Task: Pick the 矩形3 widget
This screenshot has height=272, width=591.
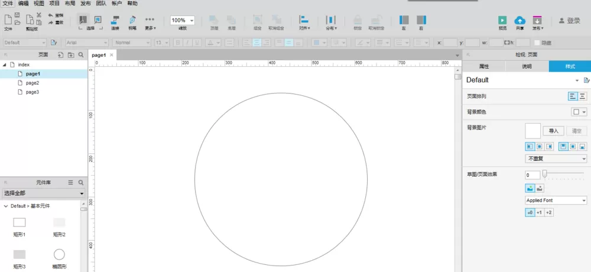Action: coord(20,259)
